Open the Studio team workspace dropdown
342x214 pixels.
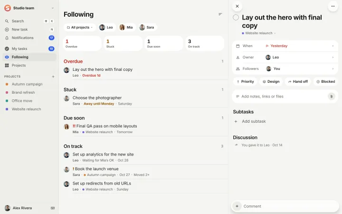click(53, 8)
